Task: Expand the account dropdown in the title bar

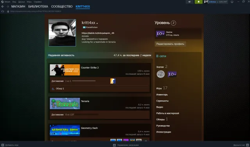Action: tap(218, 2)
